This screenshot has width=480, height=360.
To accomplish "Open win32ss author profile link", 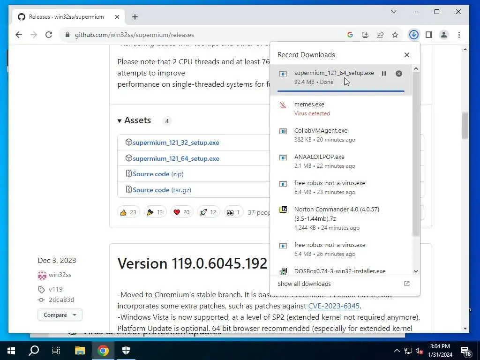I will point(60,275).
